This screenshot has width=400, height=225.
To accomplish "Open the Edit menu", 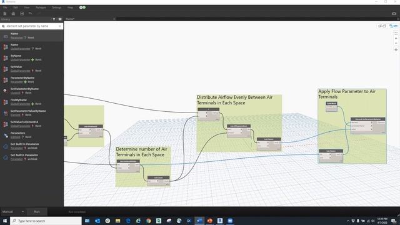I will tap(16, 7).
